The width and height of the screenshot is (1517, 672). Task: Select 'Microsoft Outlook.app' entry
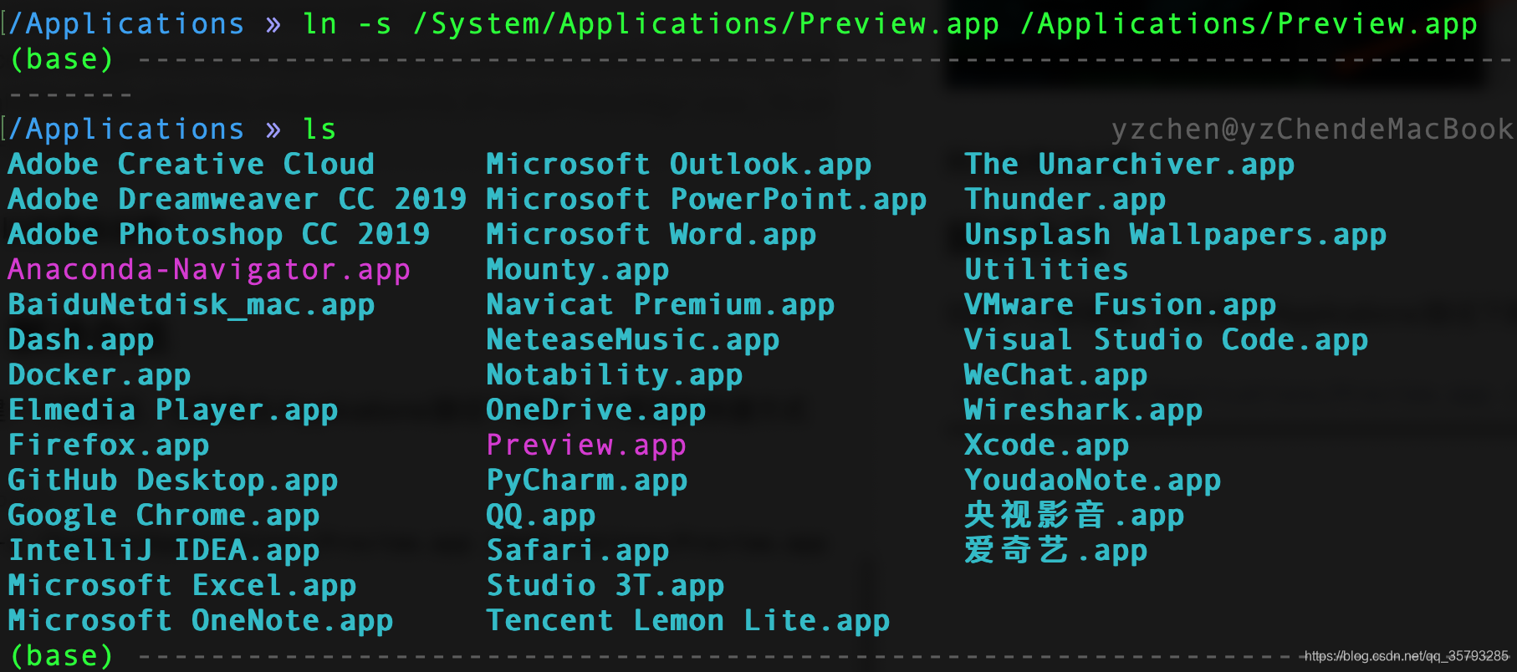(x=679, y=164)
